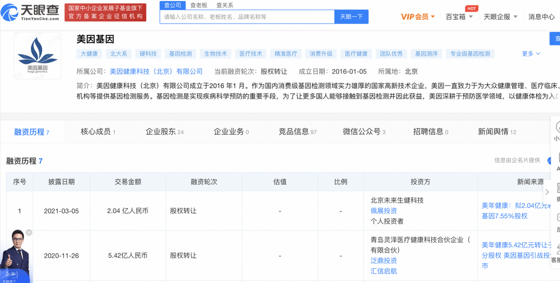This screenshot has height=283, width=560.
Task: Open news about 2.04亿元 share transfer
Action: (517, 211)
